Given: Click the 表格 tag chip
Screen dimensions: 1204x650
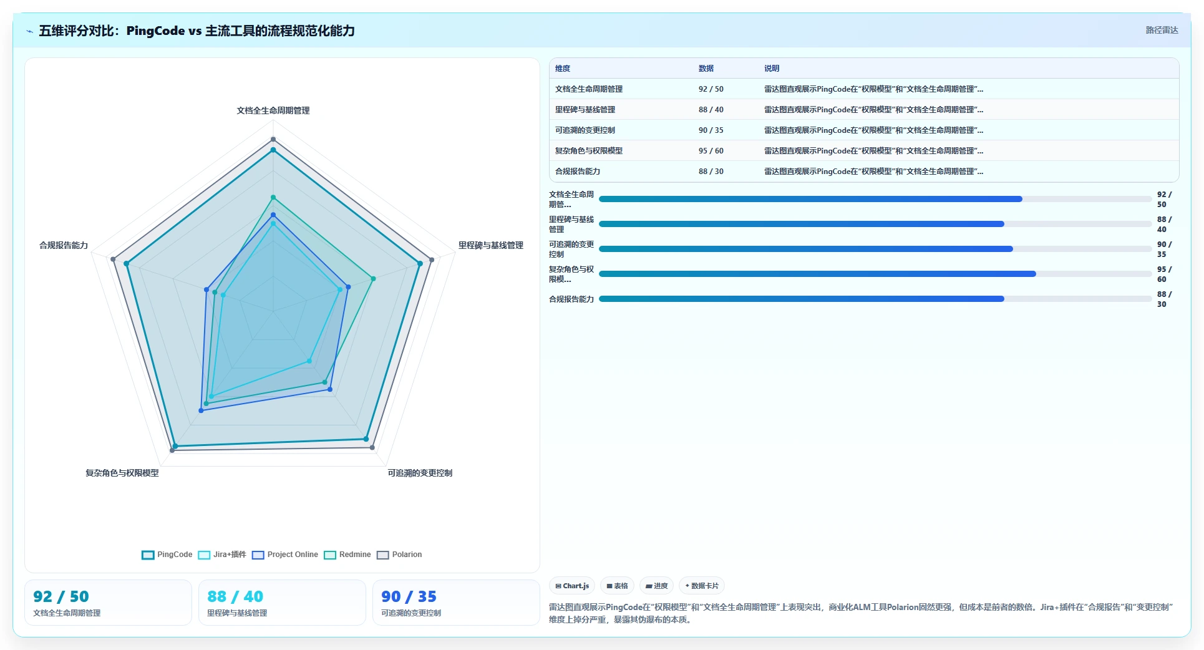Looking at the screenshot, I should 617,586.
